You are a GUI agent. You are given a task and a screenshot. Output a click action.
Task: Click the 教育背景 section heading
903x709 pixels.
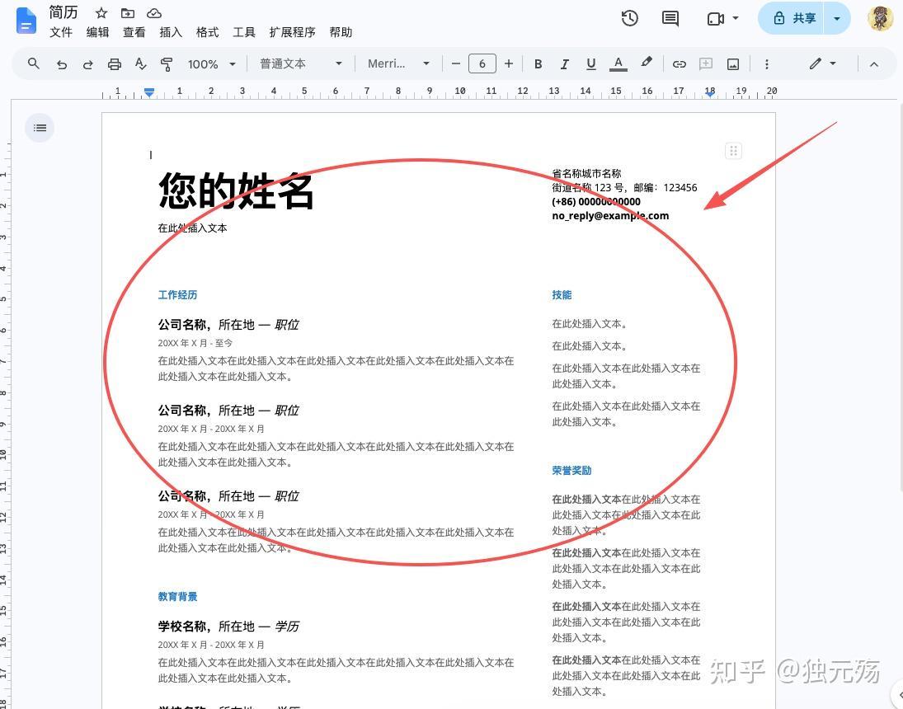coord(177,597)
